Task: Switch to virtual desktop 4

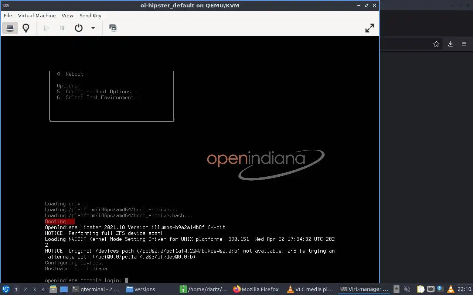Action: click(x=43, y=289)
